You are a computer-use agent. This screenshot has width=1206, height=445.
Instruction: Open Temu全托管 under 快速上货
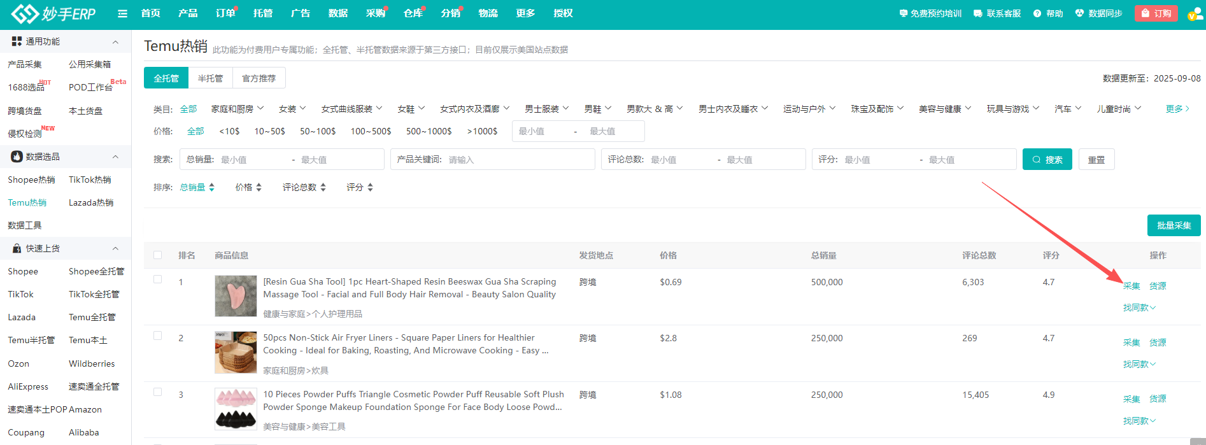pyautogui.click(x=92, y=317)
